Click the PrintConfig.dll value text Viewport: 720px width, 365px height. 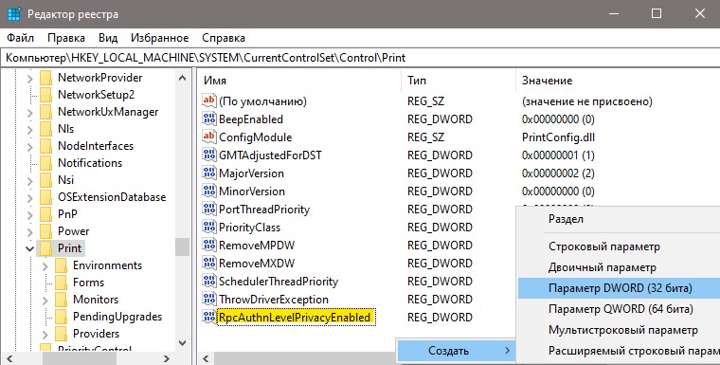tap(558, 137)
